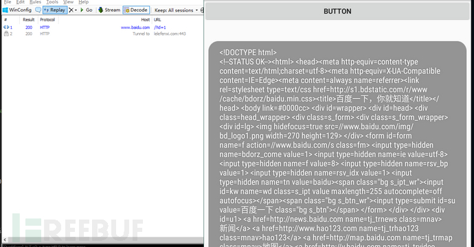Tap the BUTTON at top

[x=337, y=12]
